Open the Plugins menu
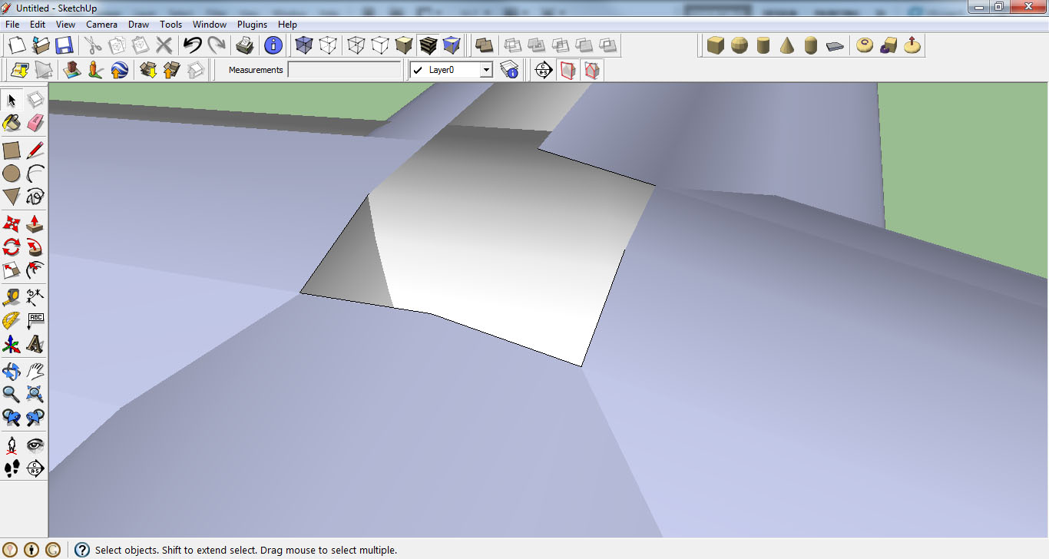This screenshot has height=559, width=1049. click(x=252, y=25)
